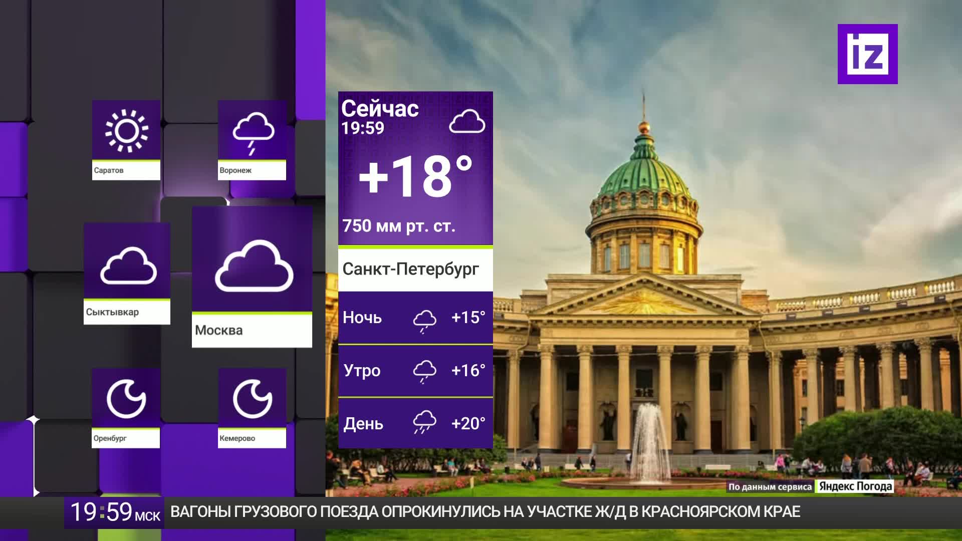Click the large cloud icon for Москва
The height and width of the screenshot is (541, 962).
(254, 266)
